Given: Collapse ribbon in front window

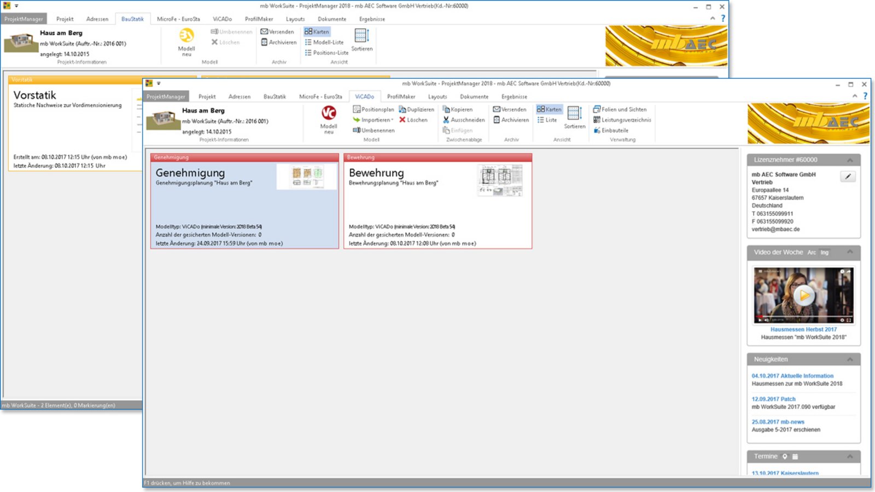Looking at the screenshot, I should click(855, 96).
